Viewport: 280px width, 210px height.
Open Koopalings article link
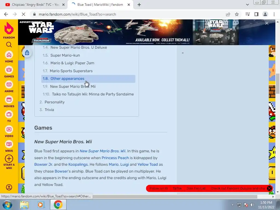pos(78,164)
